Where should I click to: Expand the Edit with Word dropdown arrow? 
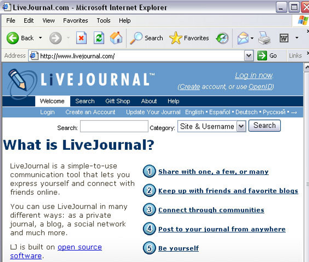click(x=297, y=38)
